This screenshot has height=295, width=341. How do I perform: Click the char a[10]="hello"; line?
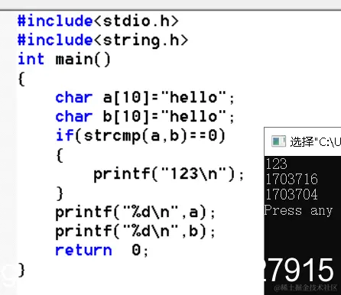pos(145,98)
